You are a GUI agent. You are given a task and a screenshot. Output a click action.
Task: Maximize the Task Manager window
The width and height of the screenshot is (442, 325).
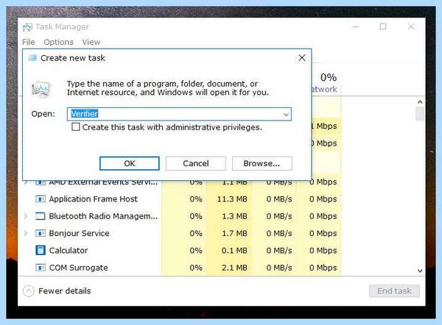[383, 26]
